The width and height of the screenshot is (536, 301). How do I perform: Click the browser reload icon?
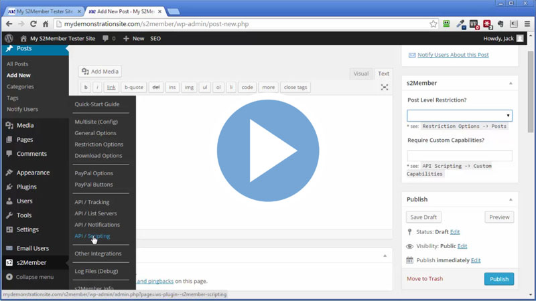33,24
